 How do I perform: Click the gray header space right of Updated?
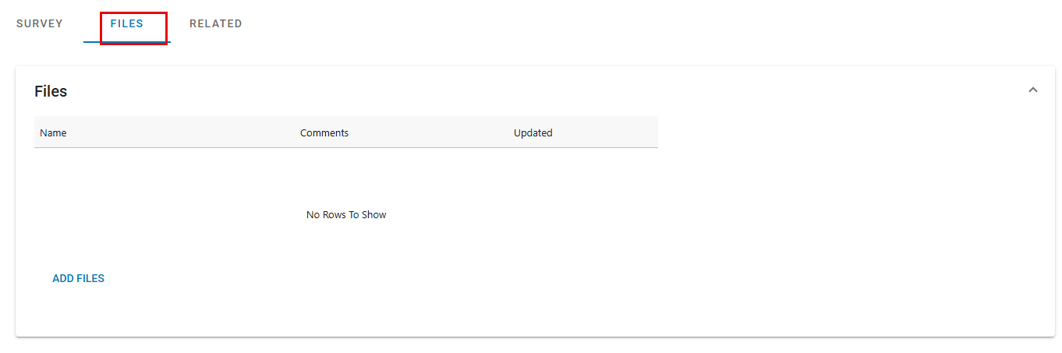[605, 132]
